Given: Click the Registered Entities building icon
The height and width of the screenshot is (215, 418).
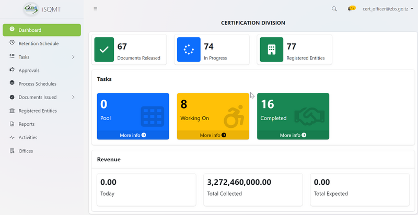Looking at the screenshot, I should click(x=271, y=50).
